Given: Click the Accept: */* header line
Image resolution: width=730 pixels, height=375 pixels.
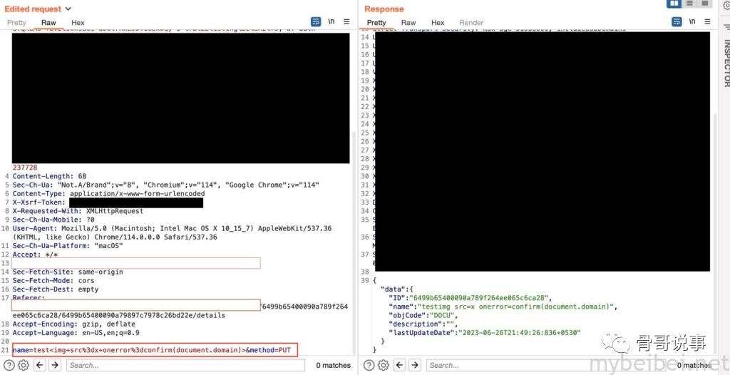Looking at the screenshot, I should point(35,255).
